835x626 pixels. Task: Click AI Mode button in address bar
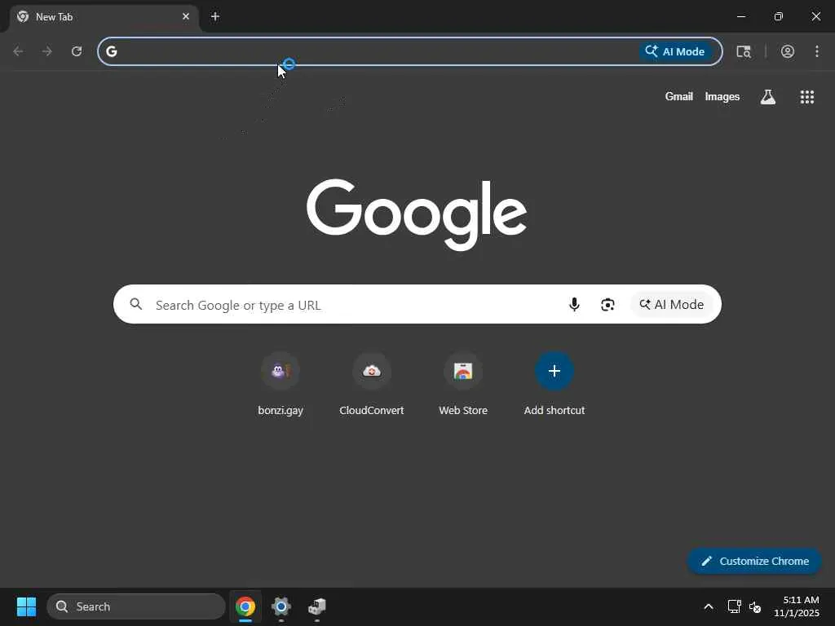click(675, 51)
